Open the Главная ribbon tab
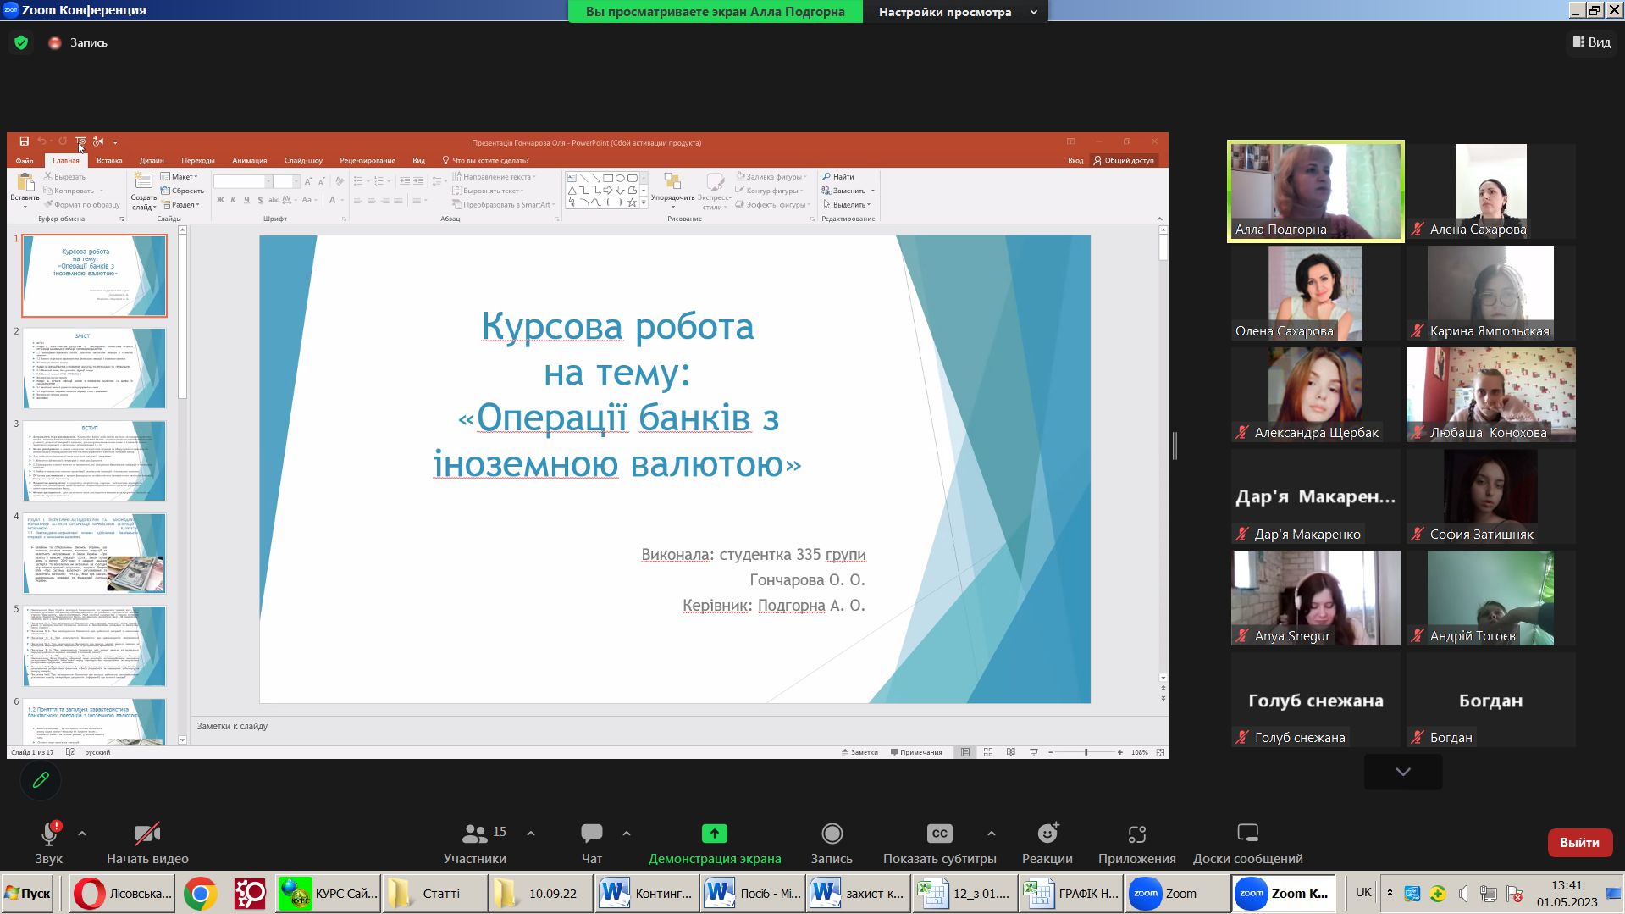Screen dimensions: 1625x914 coord(66,160)
